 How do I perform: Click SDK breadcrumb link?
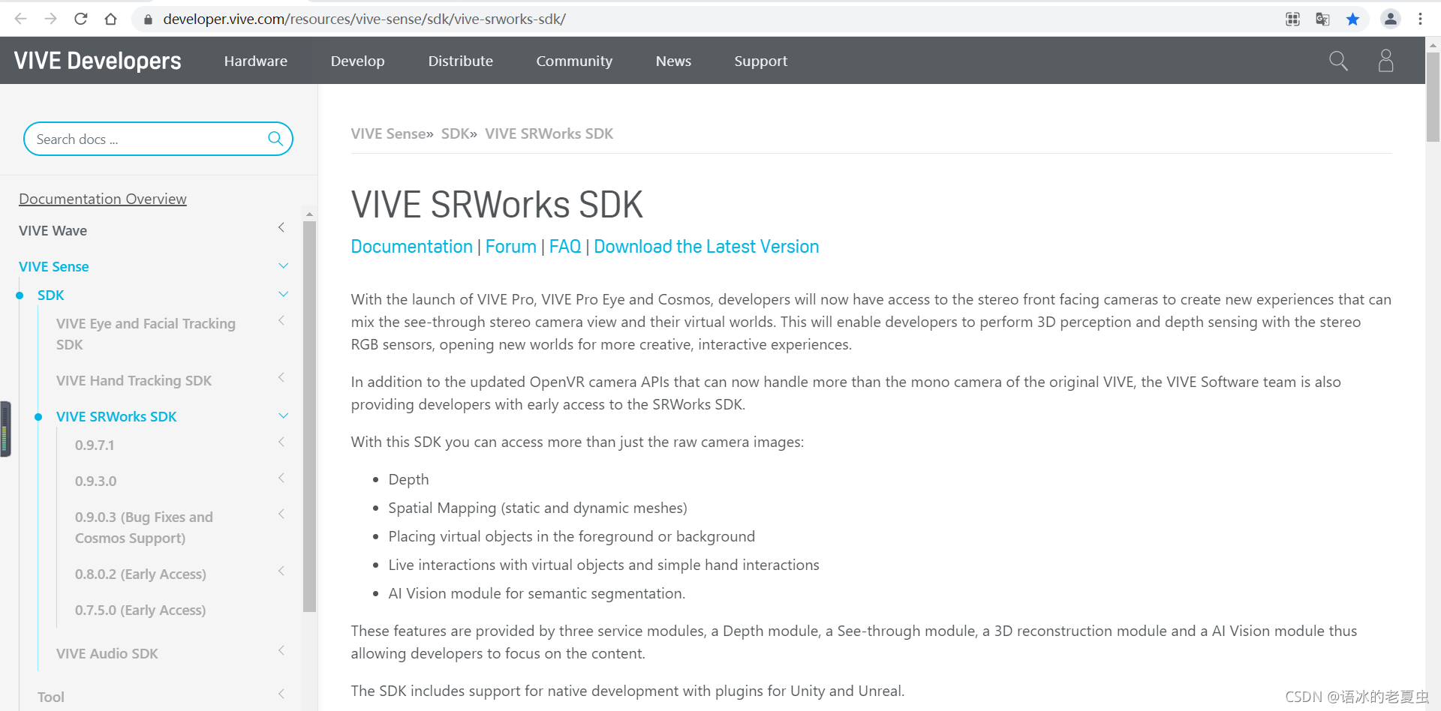click(x=455, y=133)
